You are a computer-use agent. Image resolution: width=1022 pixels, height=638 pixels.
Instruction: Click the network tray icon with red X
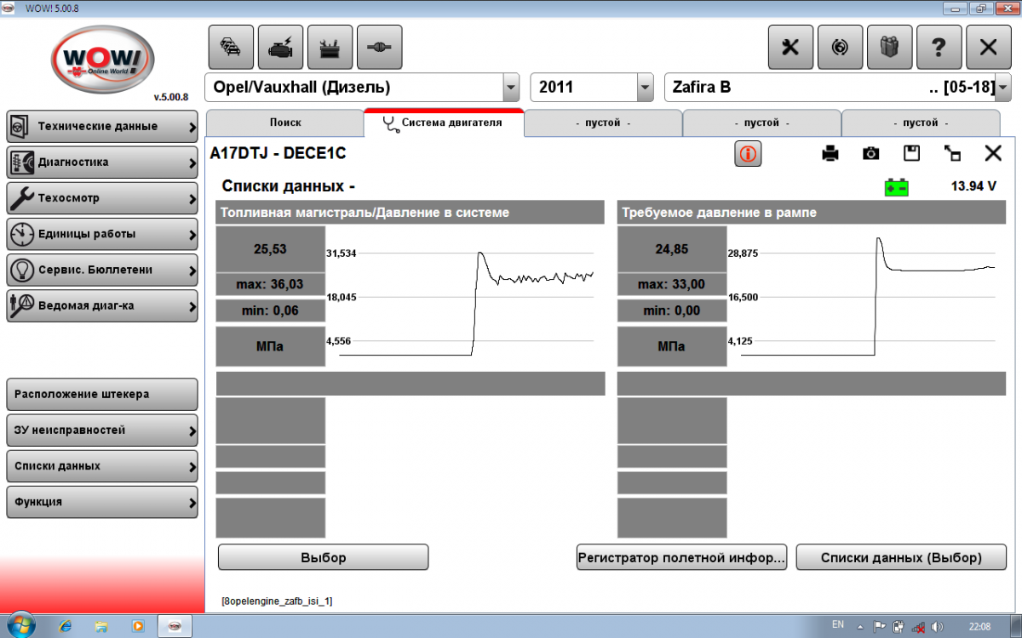[x=918, y=627]
